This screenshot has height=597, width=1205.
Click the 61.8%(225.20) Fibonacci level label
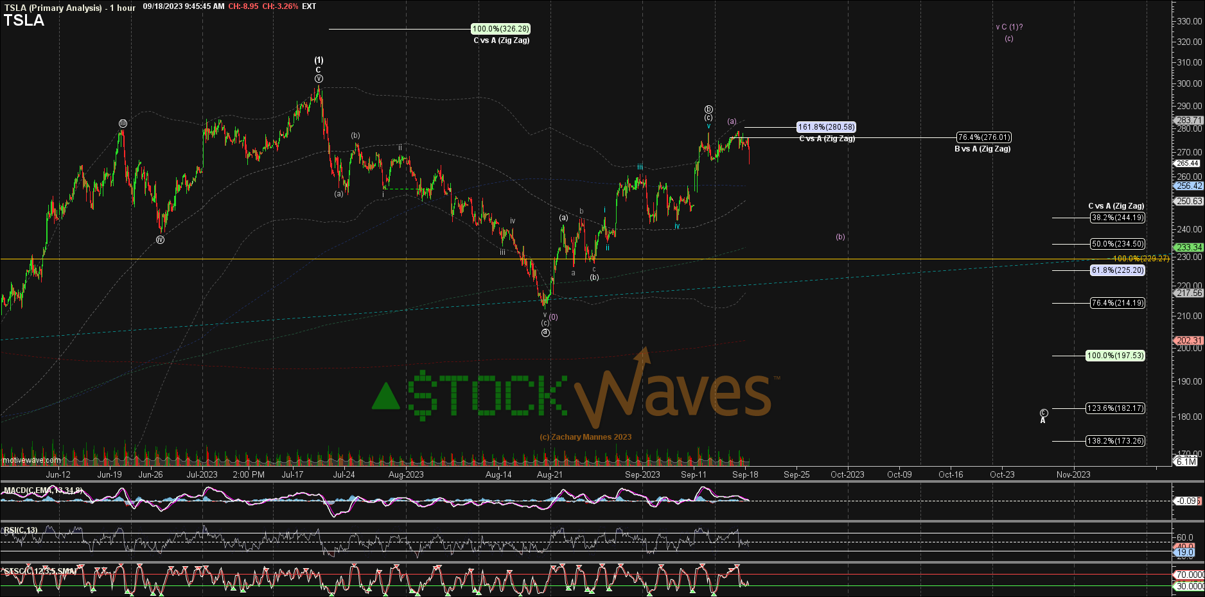tap(1118, 270)
